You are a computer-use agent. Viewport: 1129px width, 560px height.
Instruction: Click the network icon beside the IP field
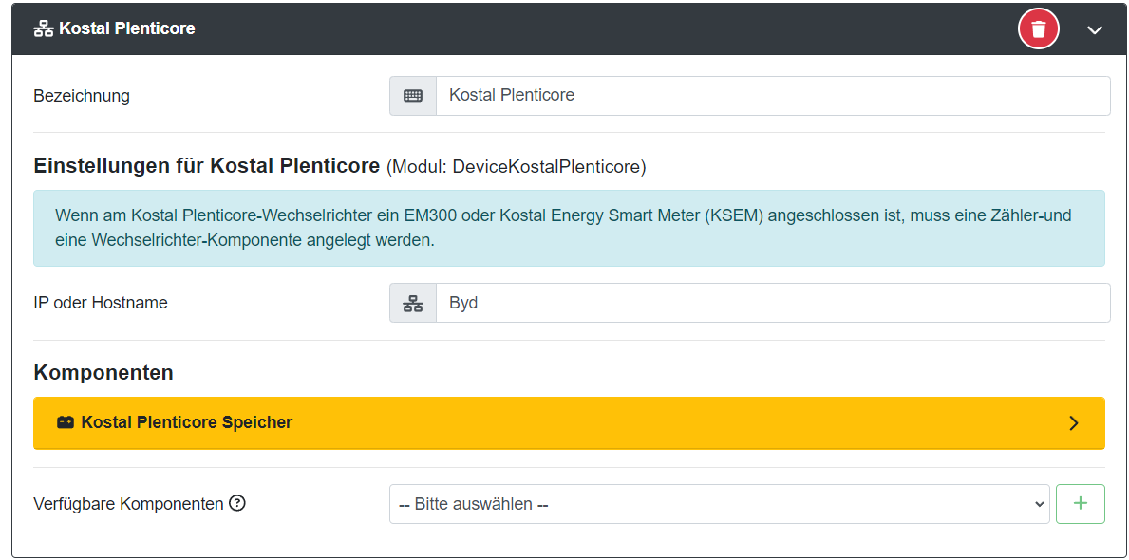click(413, 304)
